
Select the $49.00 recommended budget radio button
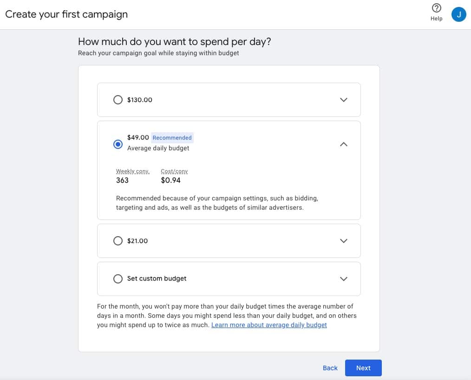pyautogui.click(x=118, y=144)
